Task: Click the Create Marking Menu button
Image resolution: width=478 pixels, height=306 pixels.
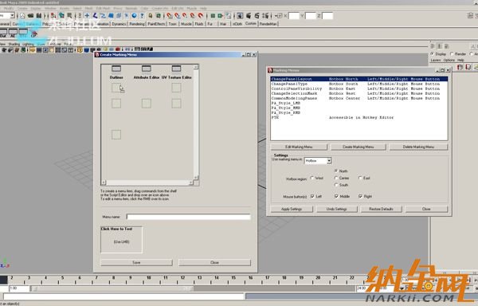Action: (358, 147)
